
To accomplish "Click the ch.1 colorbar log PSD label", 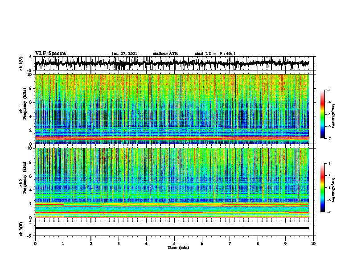I will coord(333,116).
